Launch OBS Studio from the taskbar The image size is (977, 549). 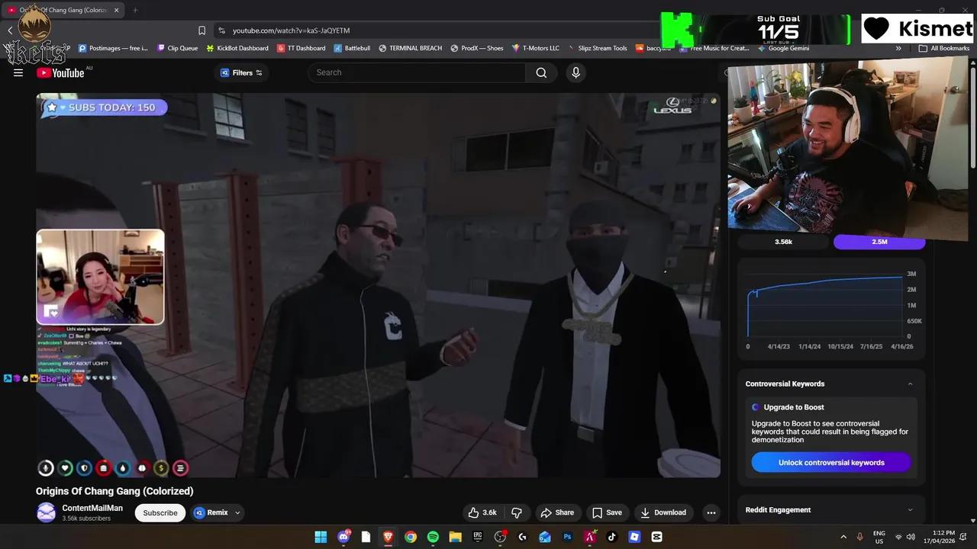point(500,537)
